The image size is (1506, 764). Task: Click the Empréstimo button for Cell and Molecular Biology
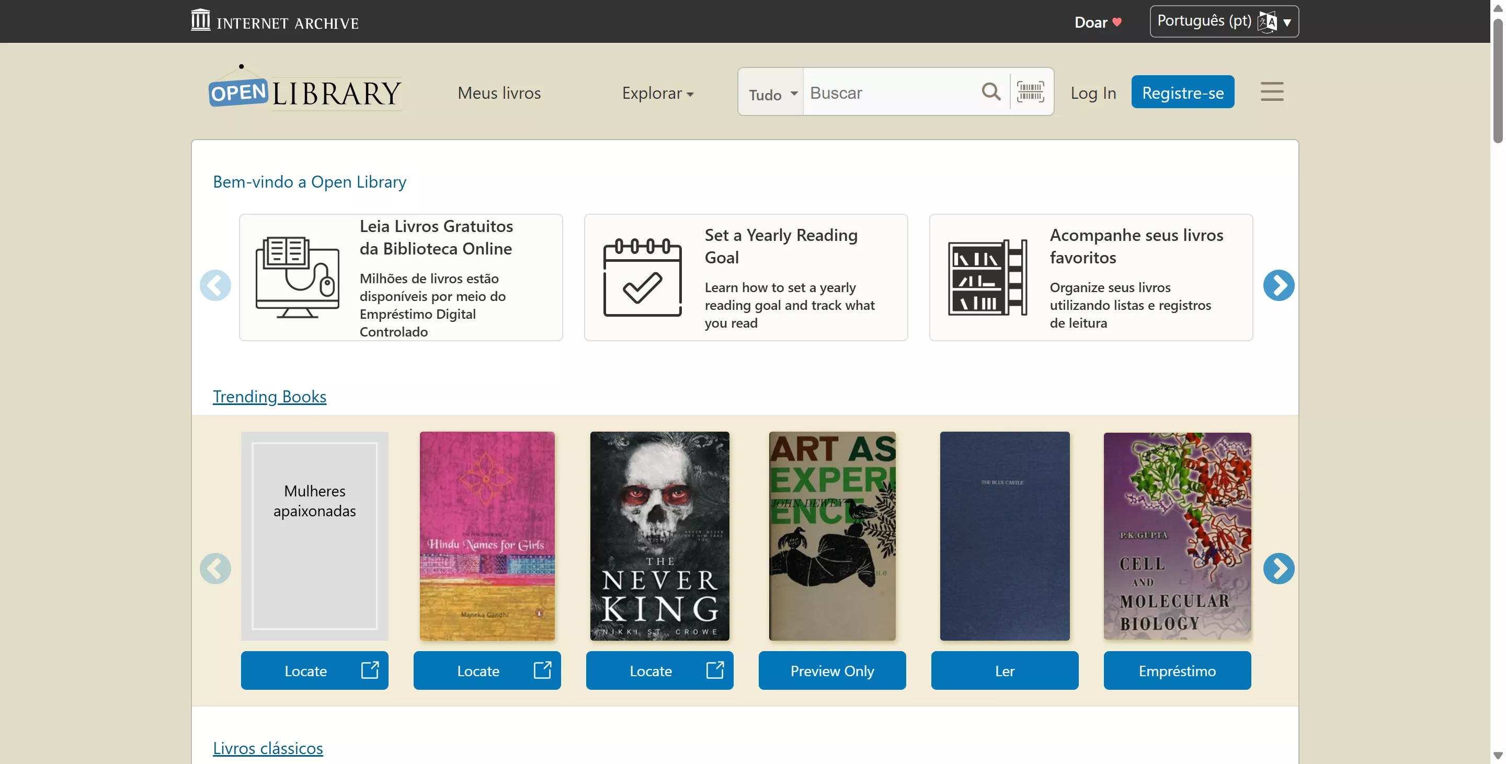coord(1177,670)
